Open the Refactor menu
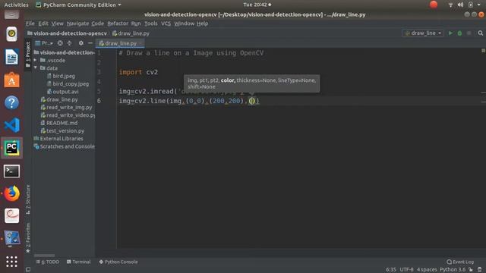This screenshot has height=273, width=486. coord(118,24)
